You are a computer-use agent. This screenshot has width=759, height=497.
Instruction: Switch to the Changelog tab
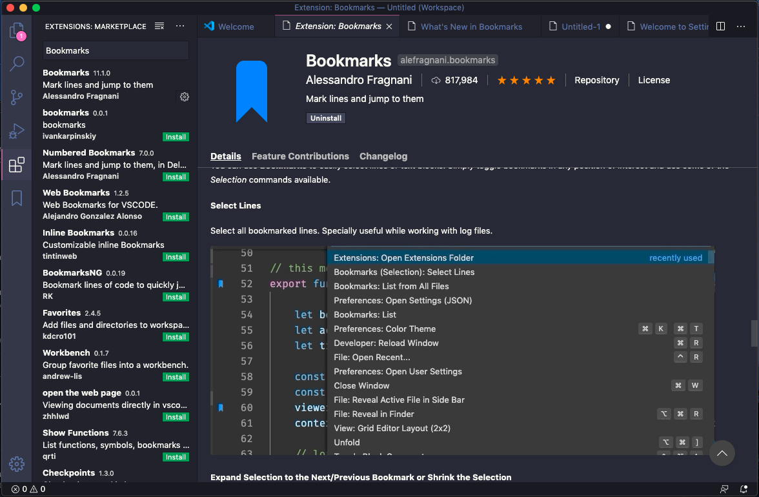383,156
